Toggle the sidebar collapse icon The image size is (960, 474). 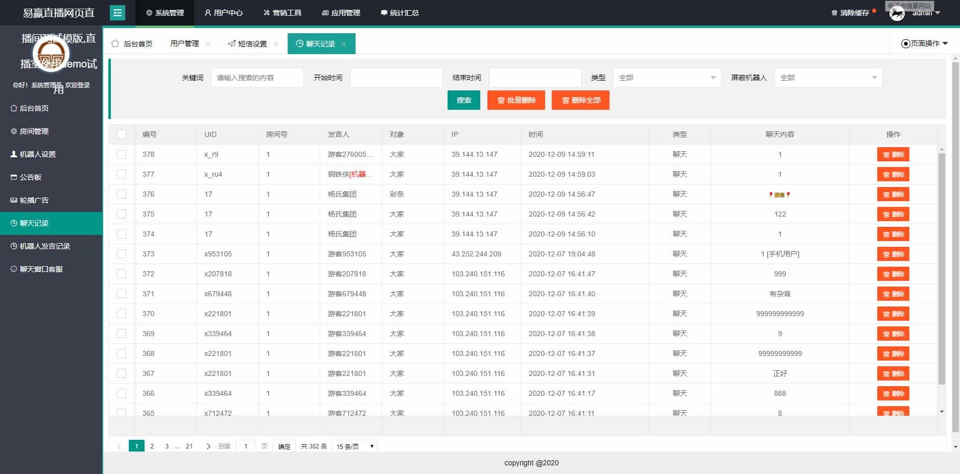118,13
